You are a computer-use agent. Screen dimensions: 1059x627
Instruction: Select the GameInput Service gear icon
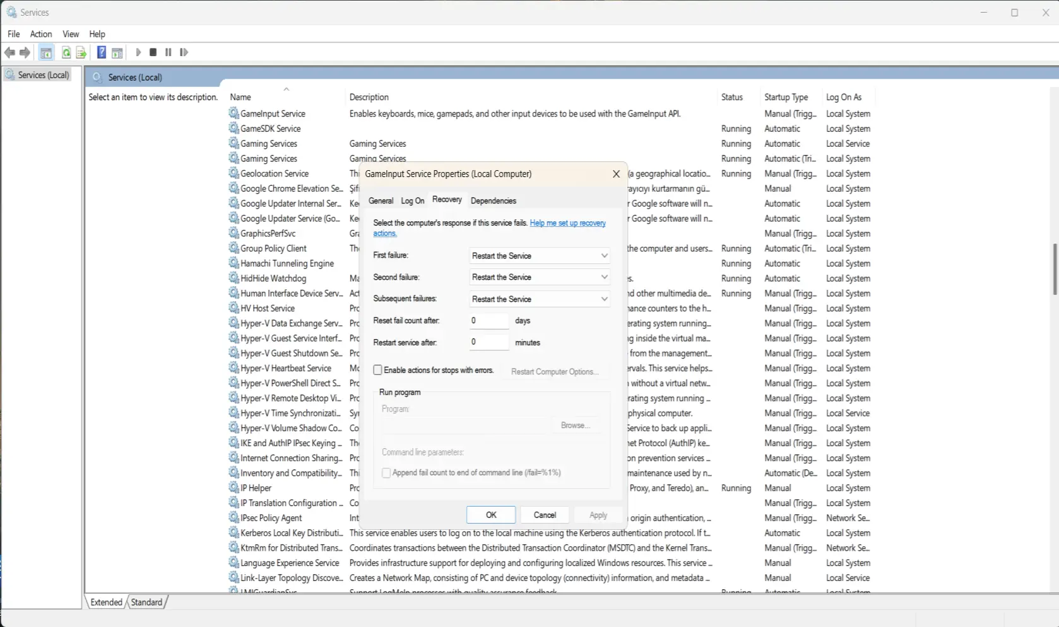tap(234, 113)
